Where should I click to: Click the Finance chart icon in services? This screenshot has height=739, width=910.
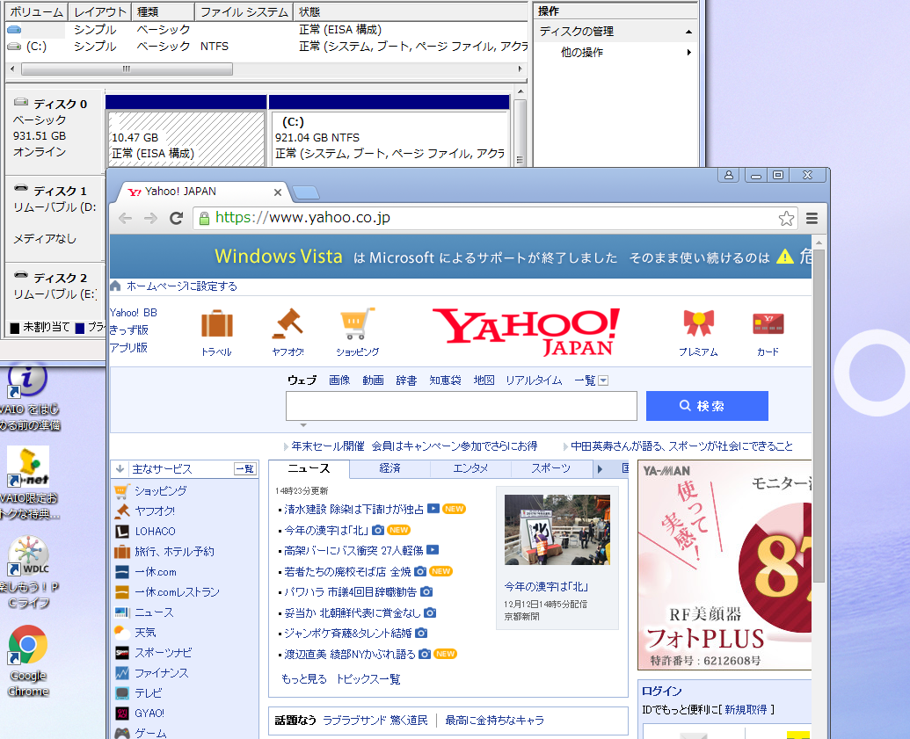pos(122,673)
